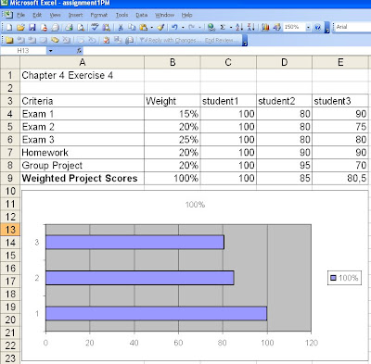Viewport: 371px width, 364px height.
Task: Select cell 'Weighted Project Scores'
Action: [83, 178]
